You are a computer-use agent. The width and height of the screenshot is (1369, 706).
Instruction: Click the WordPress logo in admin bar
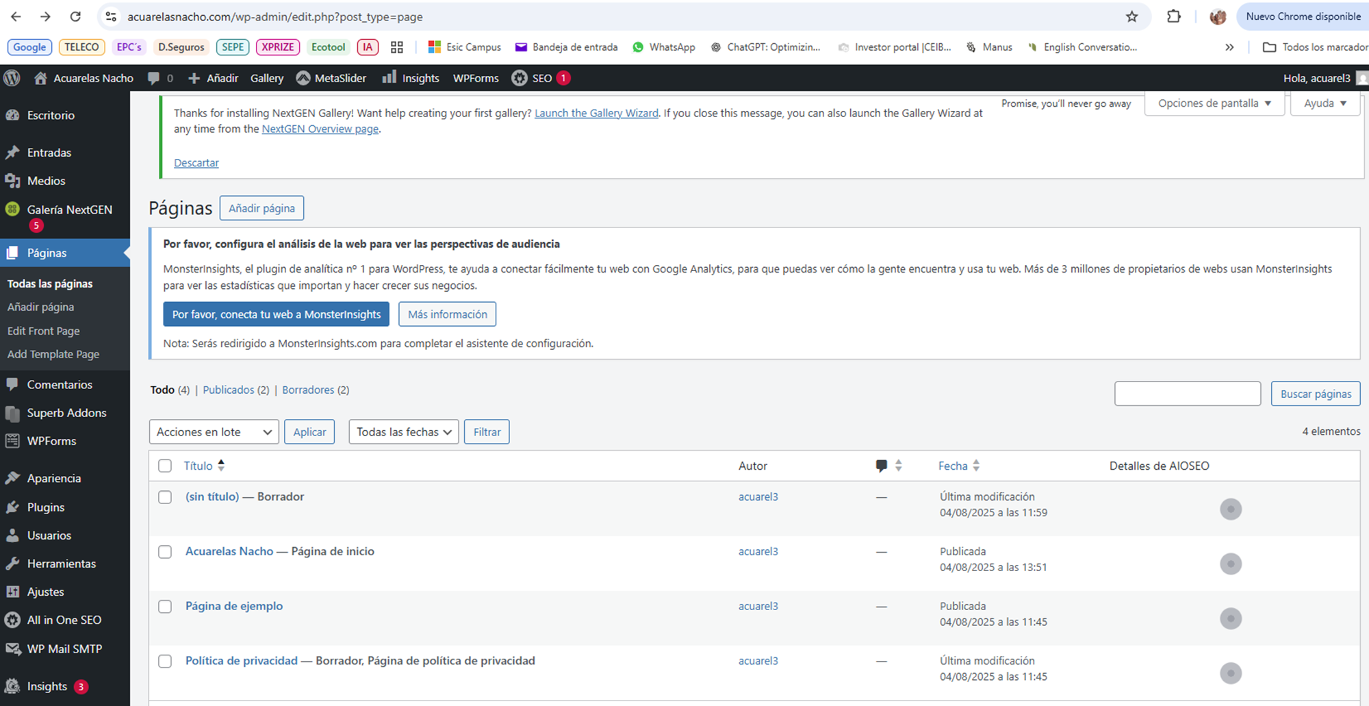tap(12, 78)
